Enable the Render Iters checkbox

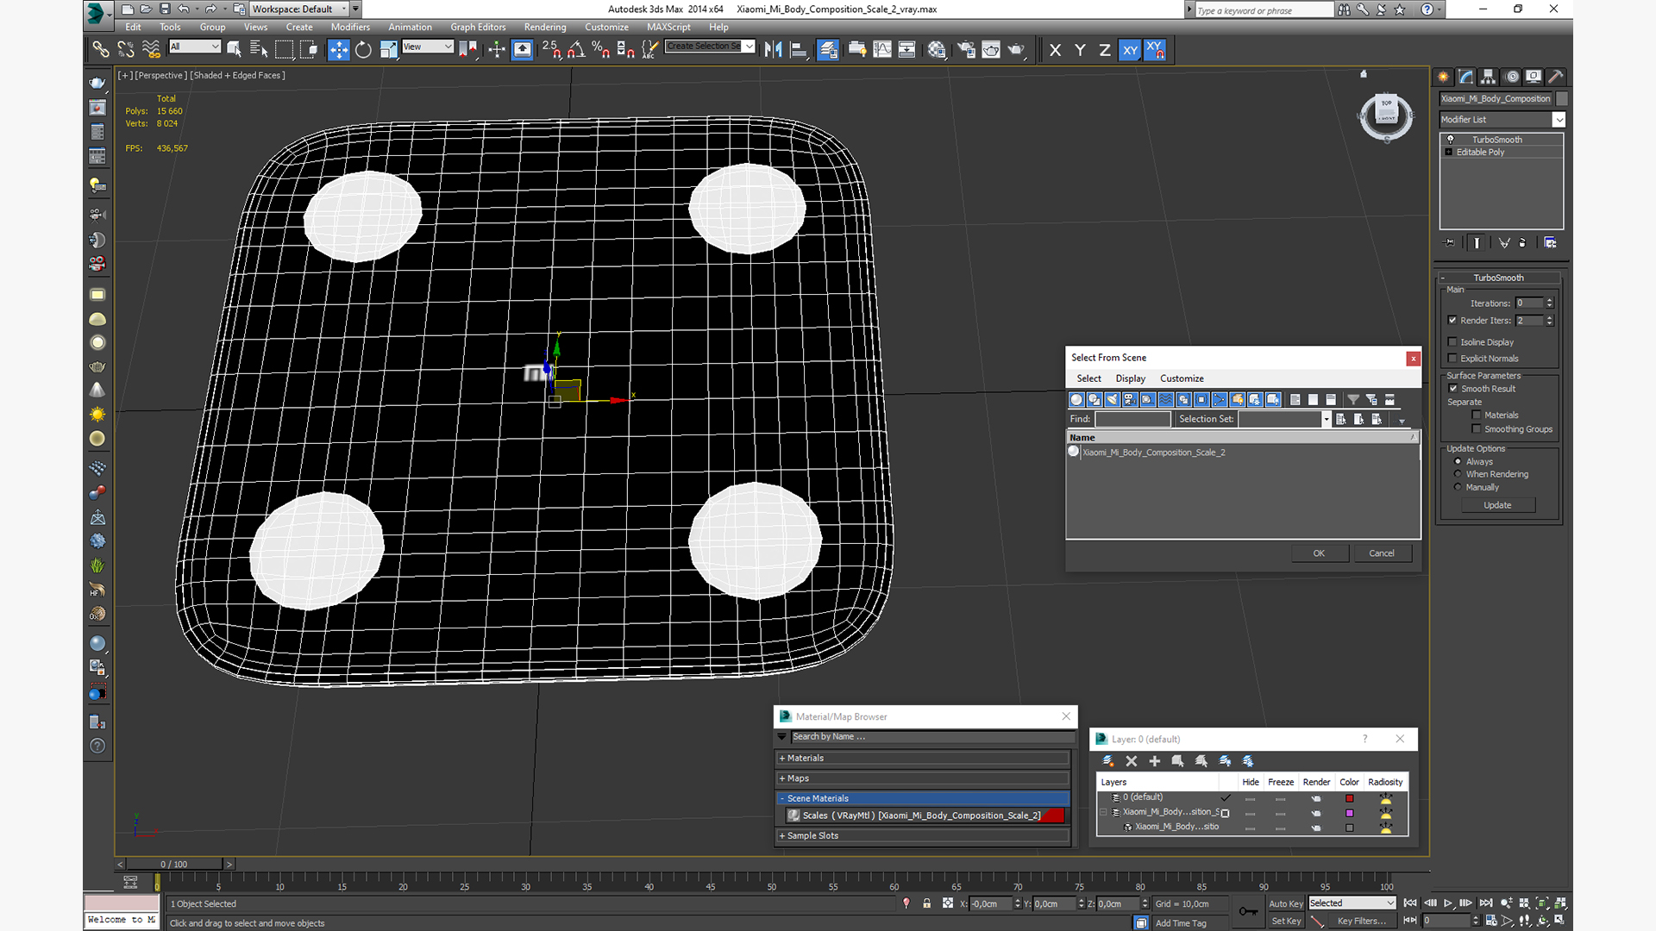pos(1452,321)
